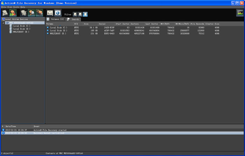Click the stacked disks toolbar icon
The image size is (245, 156).
click(39, 13)
